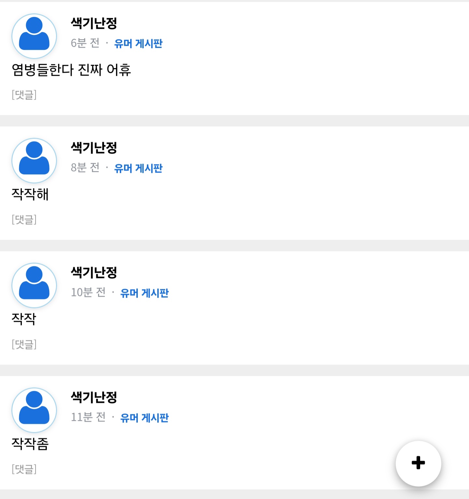This screenshot has width=469, height=499.
Task: Open profile avatar on the 10분 전 post
Action: [x=34, y=285]
